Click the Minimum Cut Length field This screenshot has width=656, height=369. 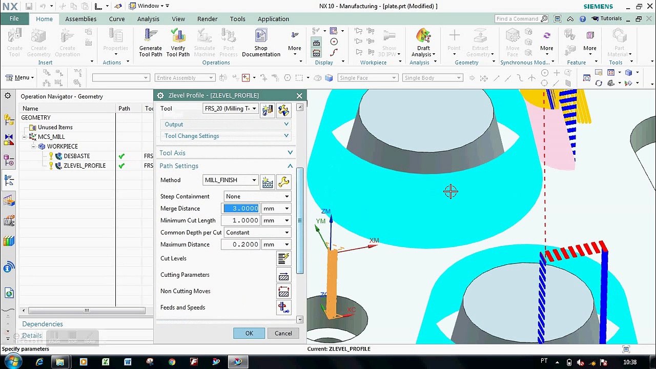[240, 220]
